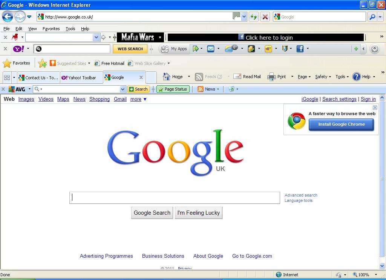Click the Add to Favorites Bar star icon
Image resolution: width=386 pixels, height=280 pixels.
tap(43, 63)
